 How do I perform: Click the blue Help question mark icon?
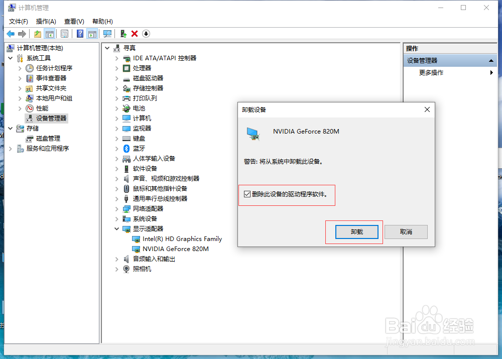[x=80, y=34]
